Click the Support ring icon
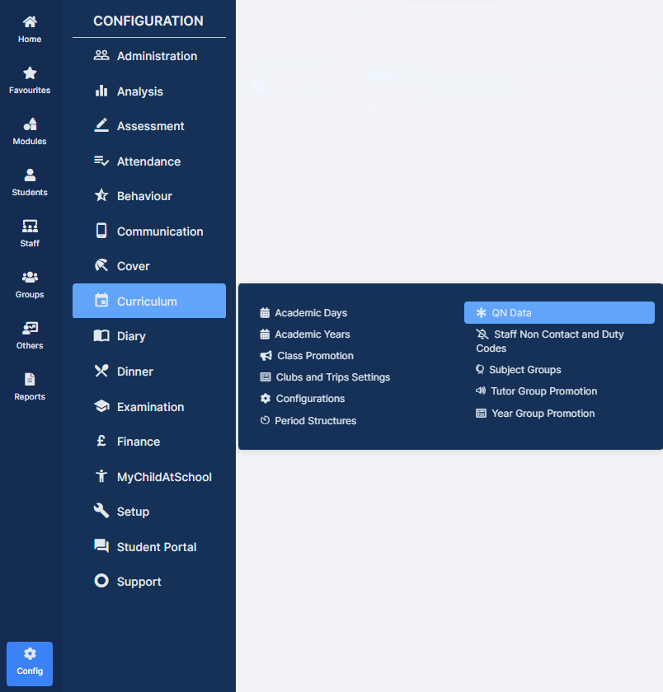The height and width of the screenshot is (692, 663). [101, 581]
